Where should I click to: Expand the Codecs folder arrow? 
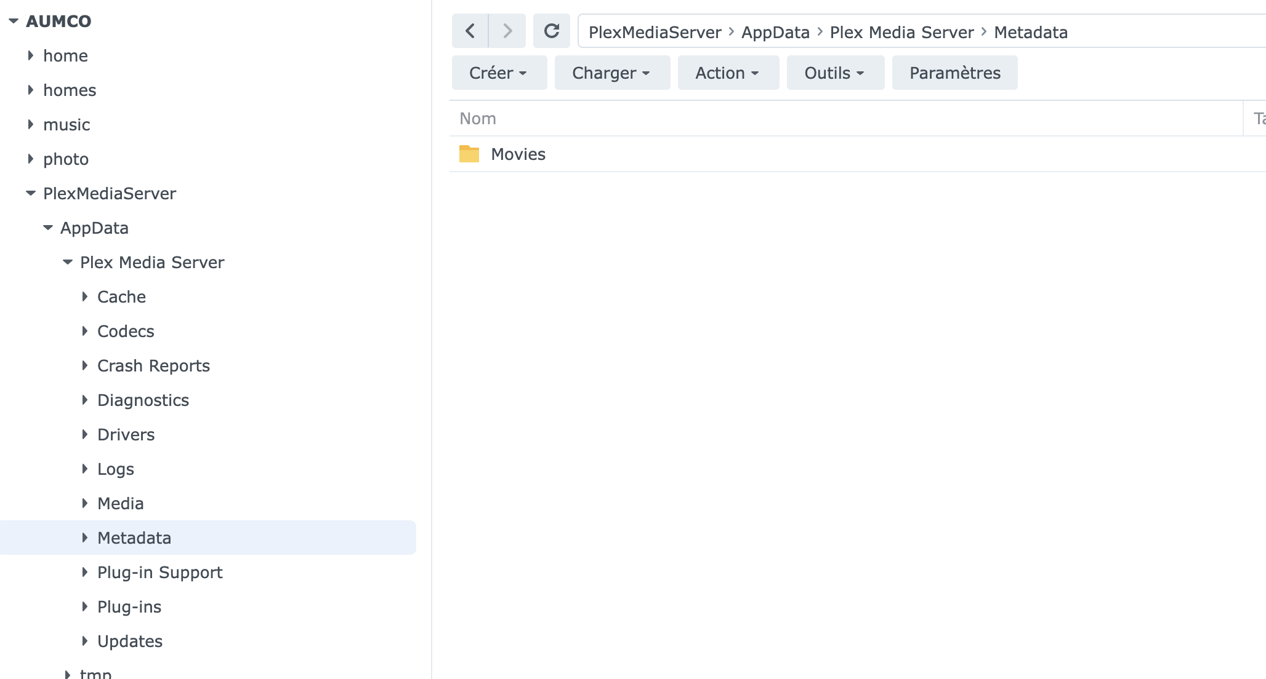(x=85, y=331)
